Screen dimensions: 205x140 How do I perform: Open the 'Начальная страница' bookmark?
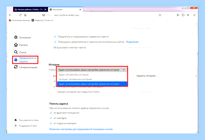20,20
